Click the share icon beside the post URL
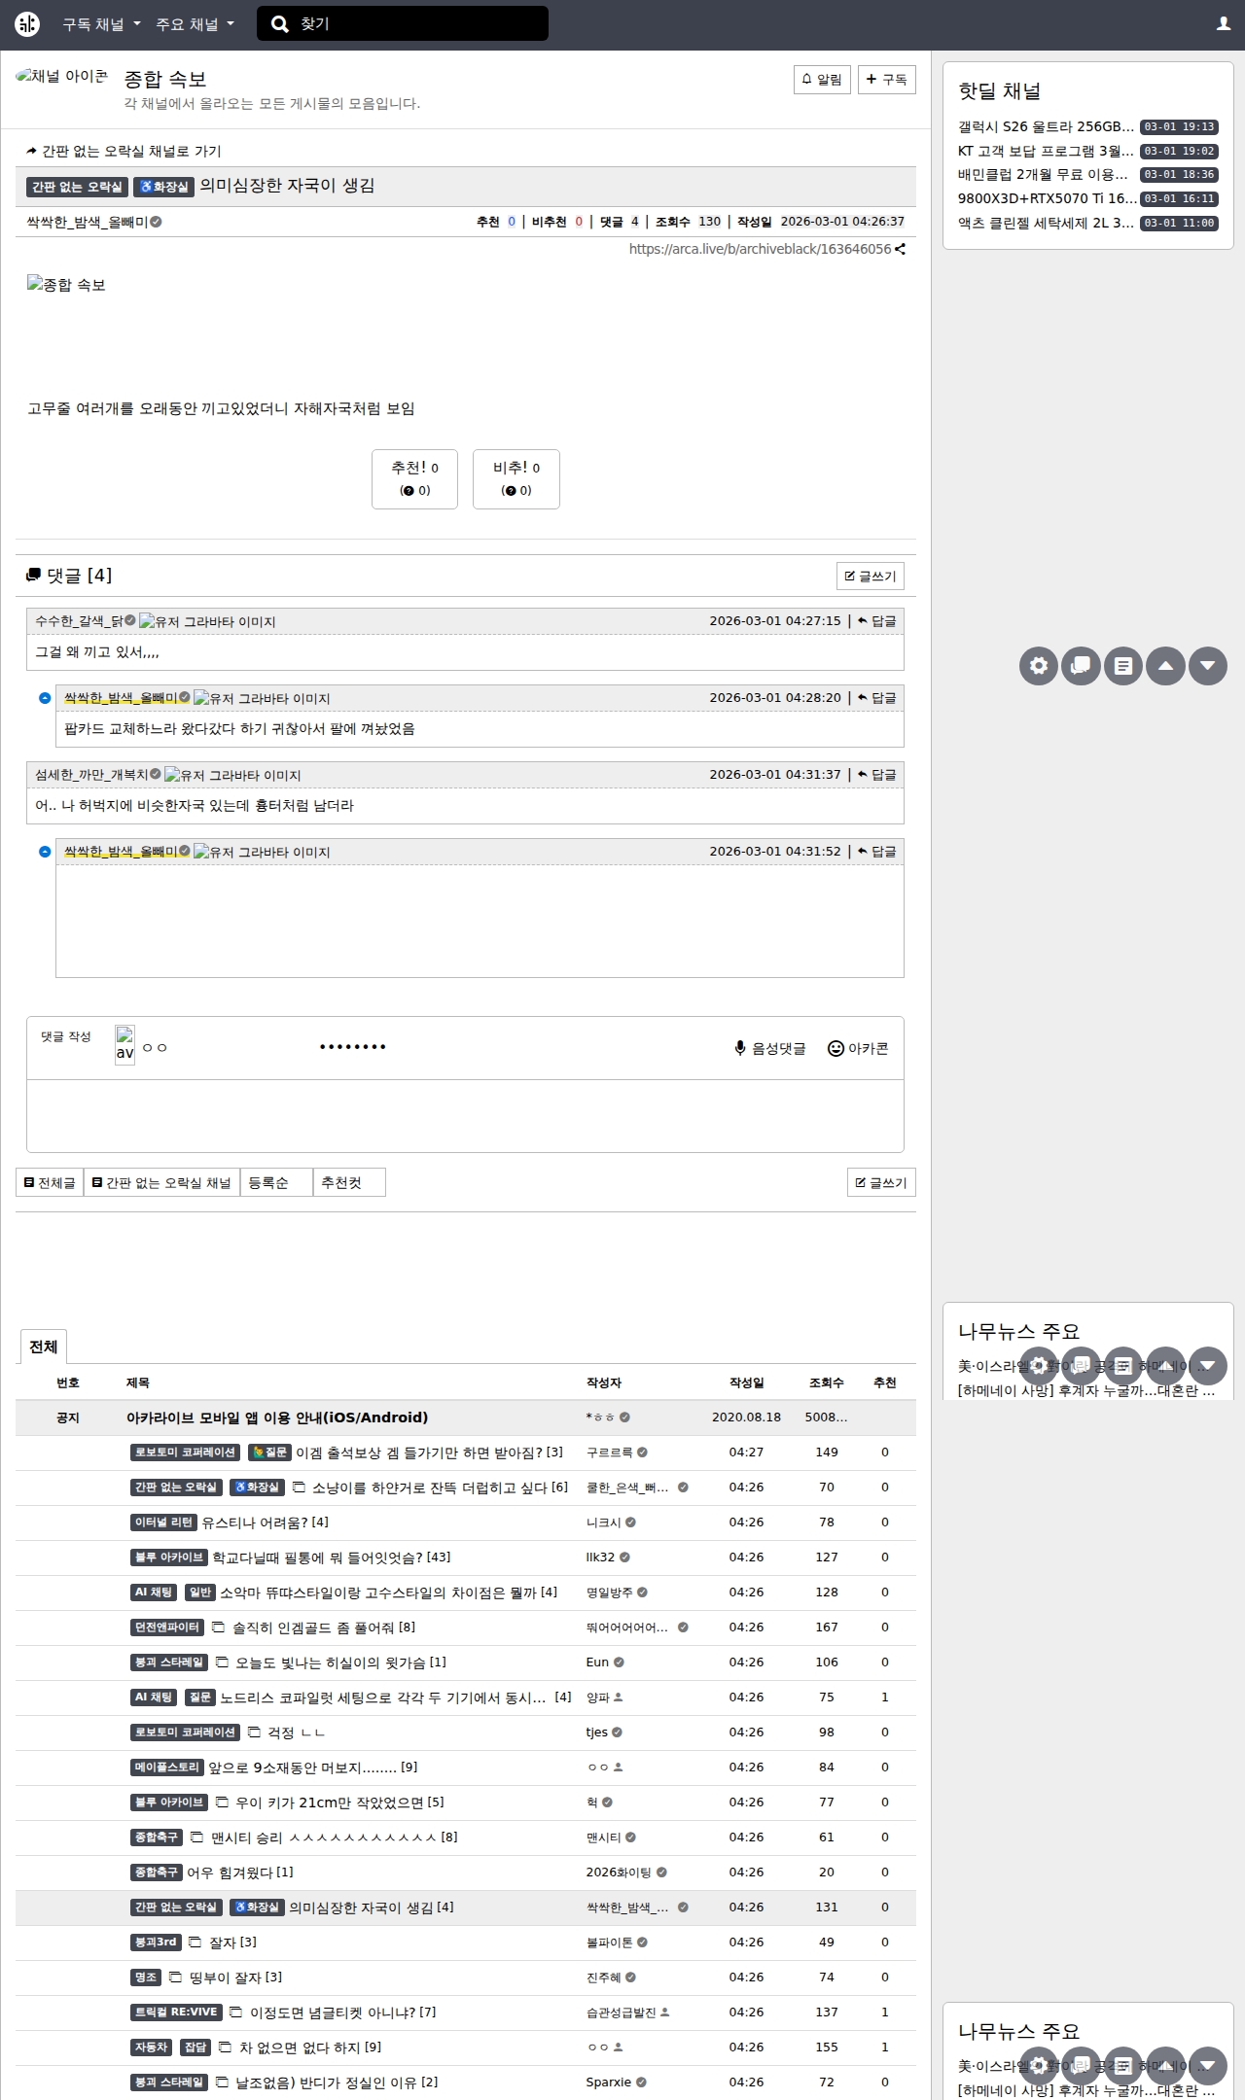Viewport: 1245px width, 2100px height. point(901,249)
